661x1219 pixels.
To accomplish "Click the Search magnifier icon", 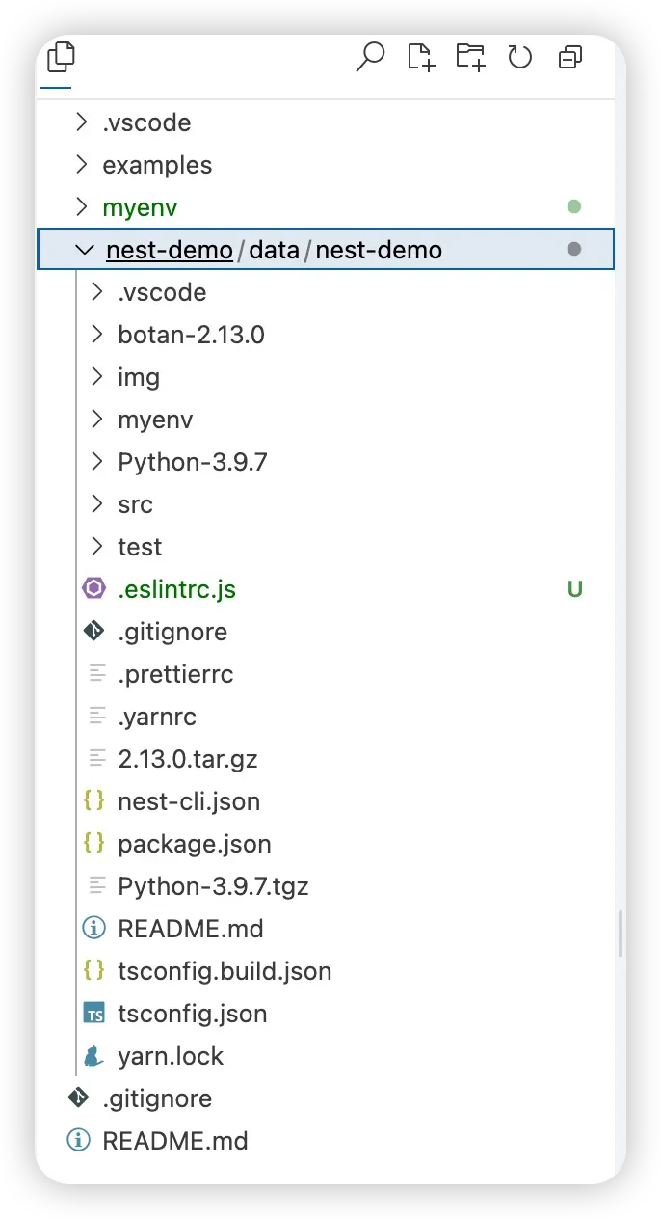I will pos(370,58).
